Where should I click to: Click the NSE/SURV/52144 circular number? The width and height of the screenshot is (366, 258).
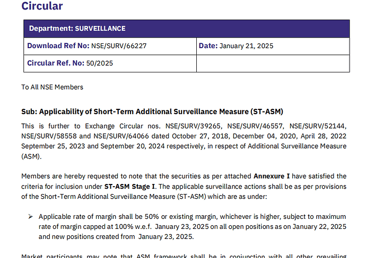(x=317, y=126)
